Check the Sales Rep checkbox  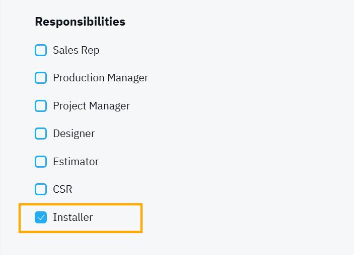tap(41, 50)
